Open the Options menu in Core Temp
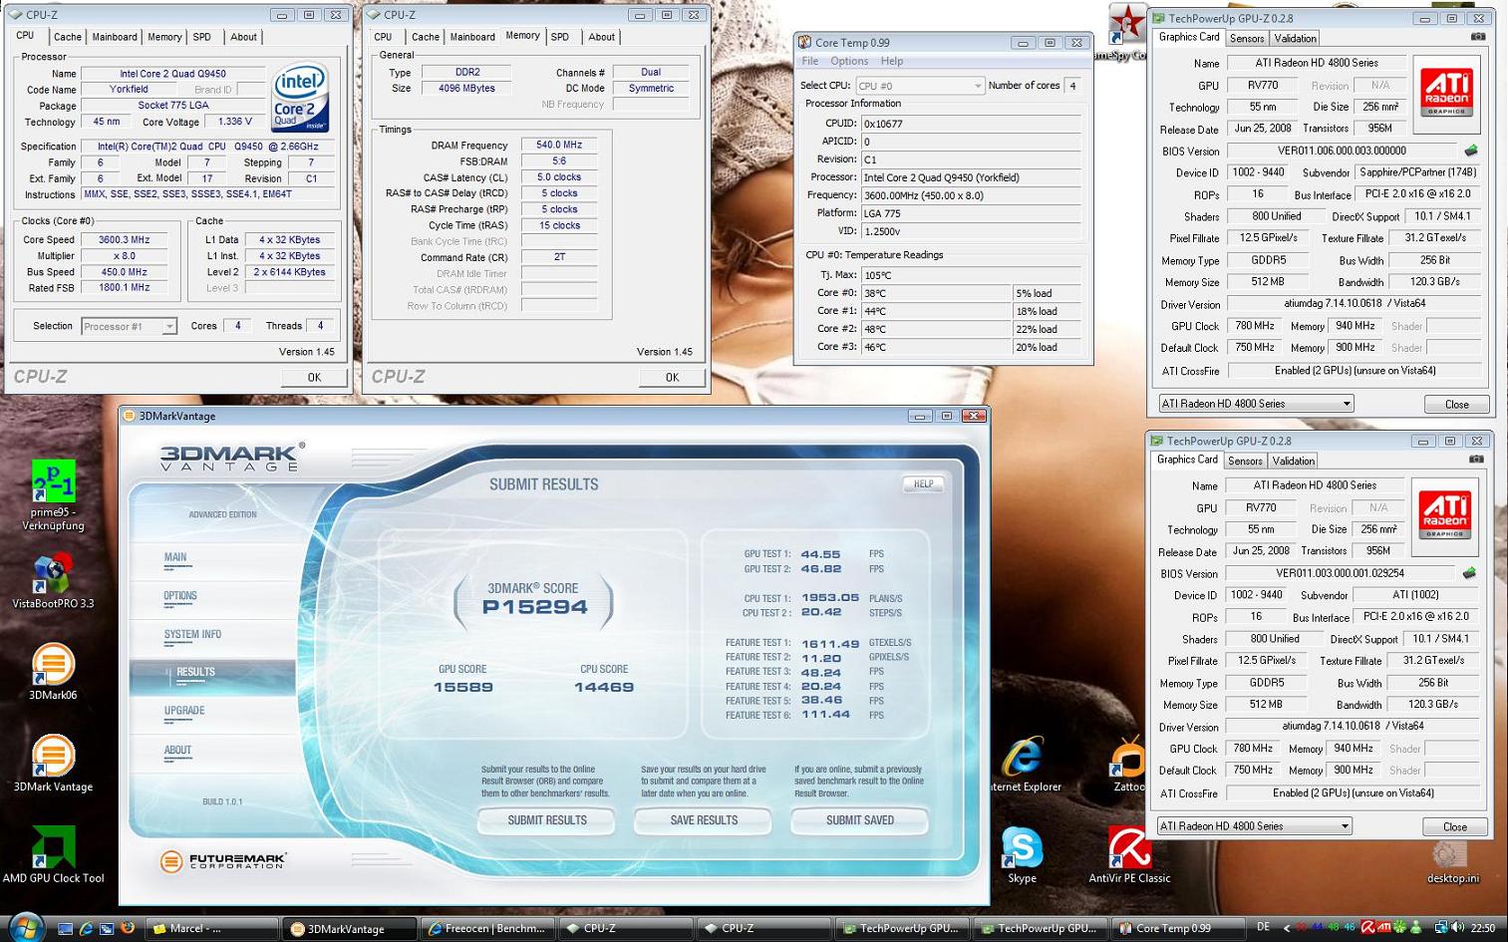The image size is (1508, 942). 849,61
